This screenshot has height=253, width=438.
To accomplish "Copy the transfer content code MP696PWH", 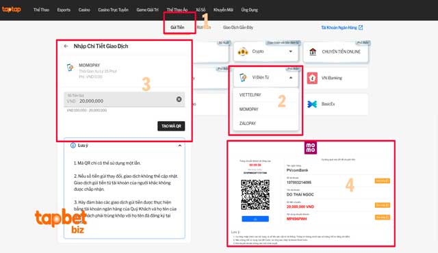I will tap(382, 217).
